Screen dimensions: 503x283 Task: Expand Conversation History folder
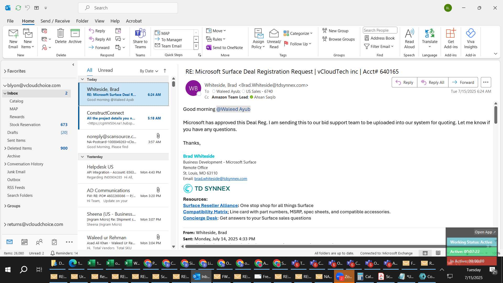[5, 164]
